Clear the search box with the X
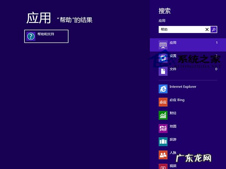This screenshot has width=226, height=169. point(207,29)
